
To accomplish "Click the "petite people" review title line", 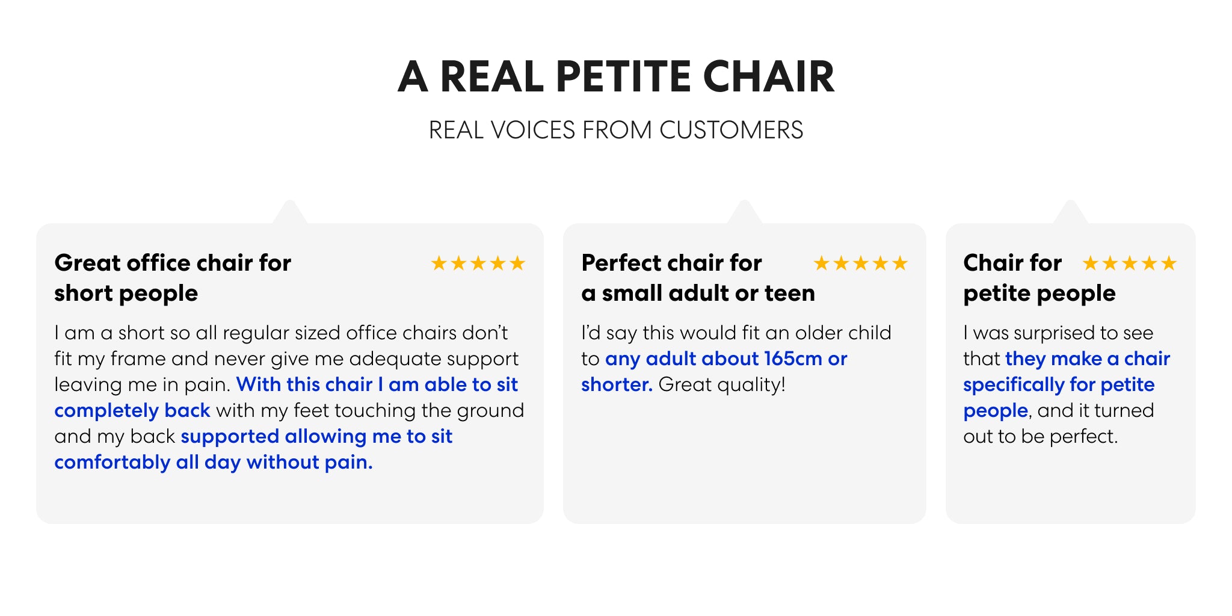I will tap(1039, 294).
